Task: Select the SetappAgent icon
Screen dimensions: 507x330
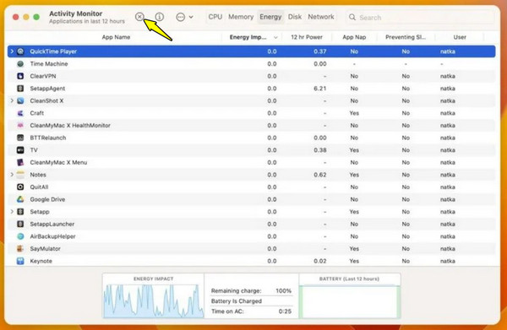Action: tap(20, 89)
